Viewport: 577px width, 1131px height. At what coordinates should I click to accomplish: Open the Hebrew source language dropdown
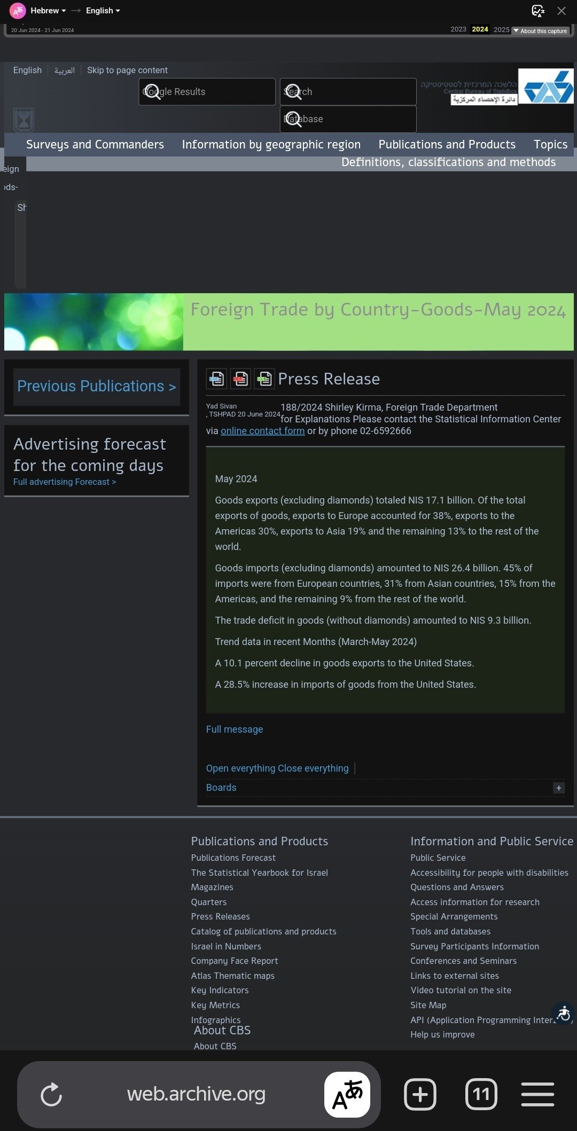pyautogui.click(x=48, y=11)
